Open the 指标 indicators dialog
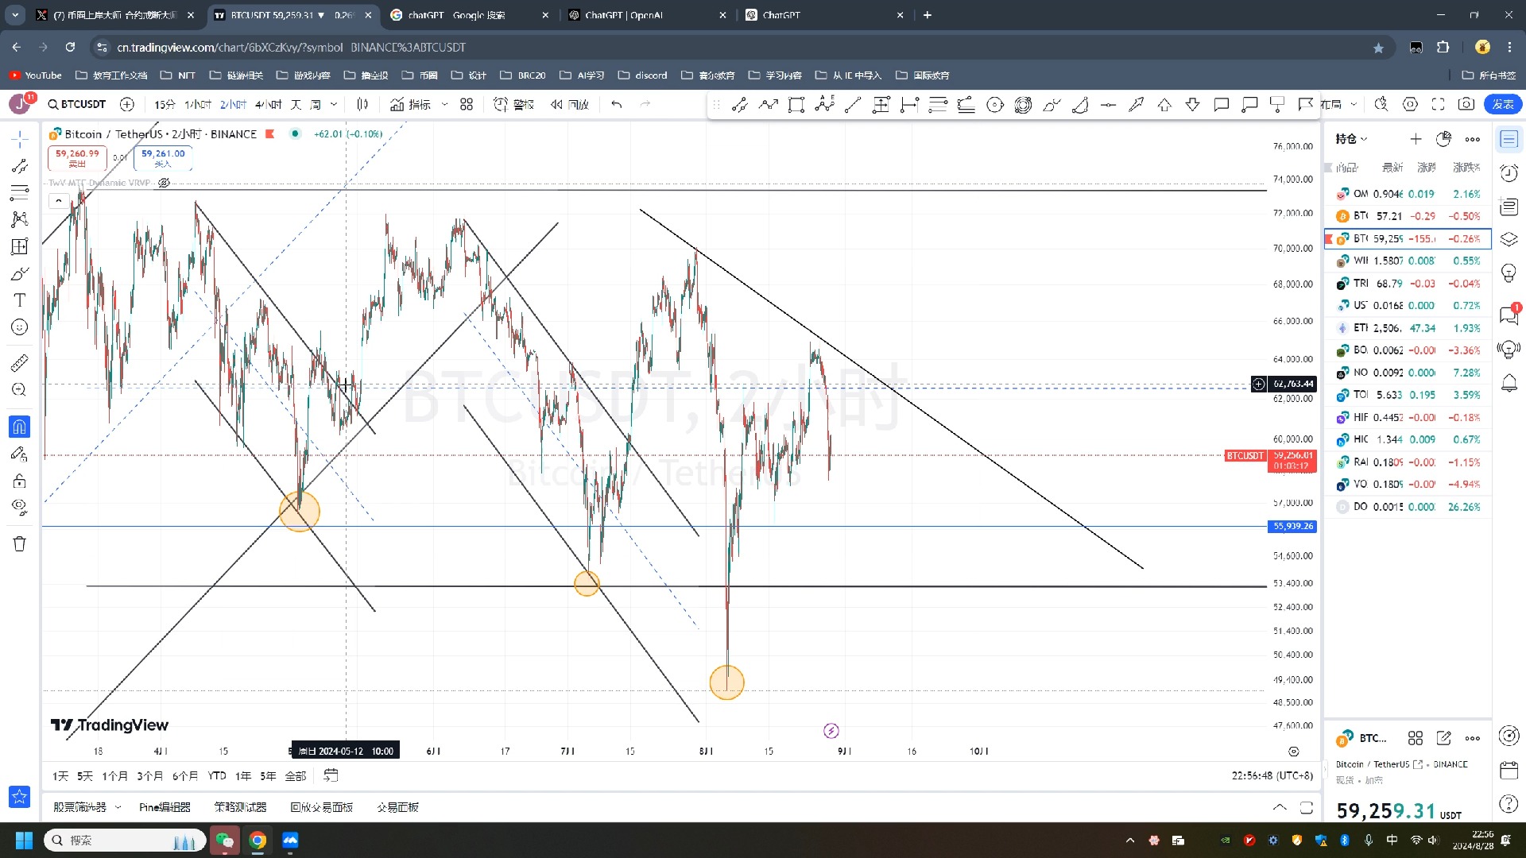 [x=410, y=104]
